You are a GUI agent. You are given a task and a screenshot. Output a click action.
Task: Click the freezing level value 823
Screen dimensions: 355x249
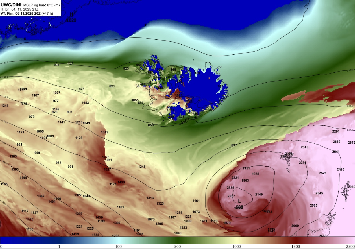pos(126,68)
